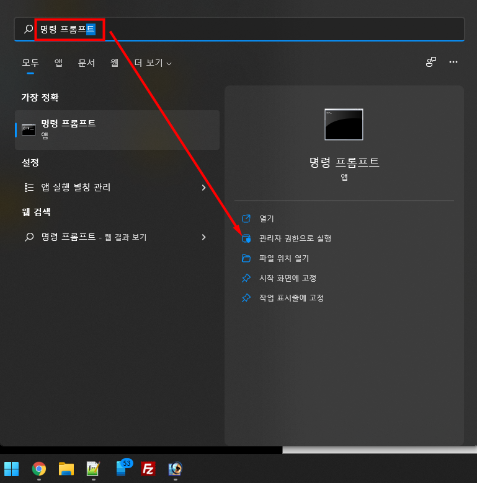Click the folder icon for 파일 위치 열기
Screen dimensions: 477x483
tap(246, 258)
